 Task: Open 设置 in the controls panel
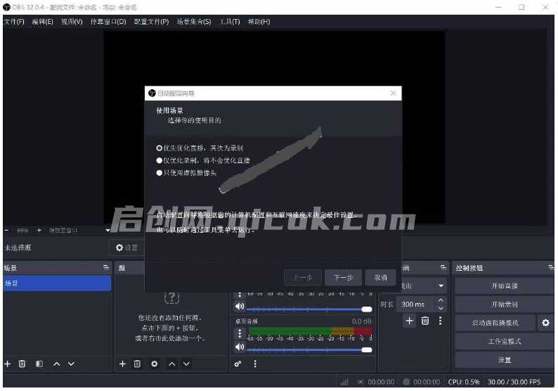(505, 360)
